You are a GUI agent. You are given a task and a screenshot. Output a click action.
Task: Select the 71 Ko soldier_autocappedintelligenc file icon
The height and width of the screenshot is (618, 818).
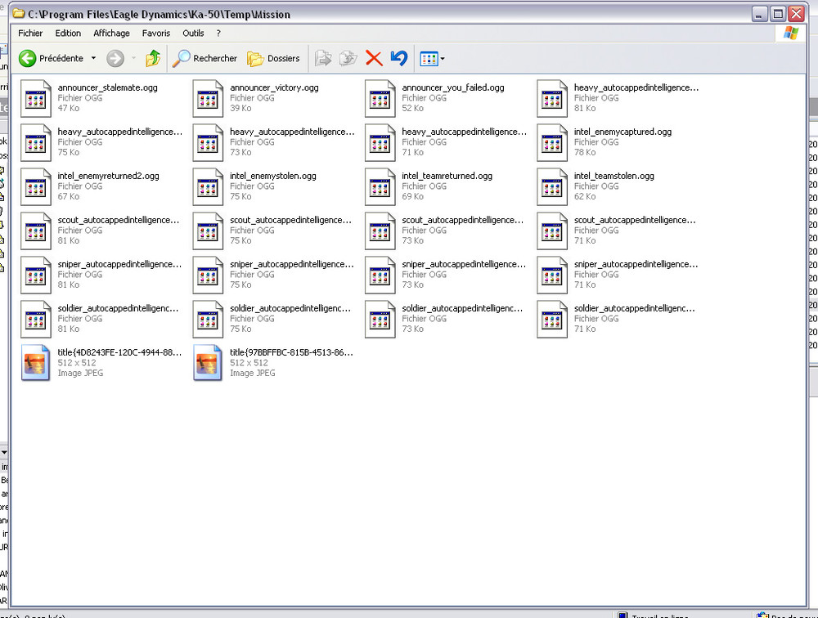[x=552, y=320]
